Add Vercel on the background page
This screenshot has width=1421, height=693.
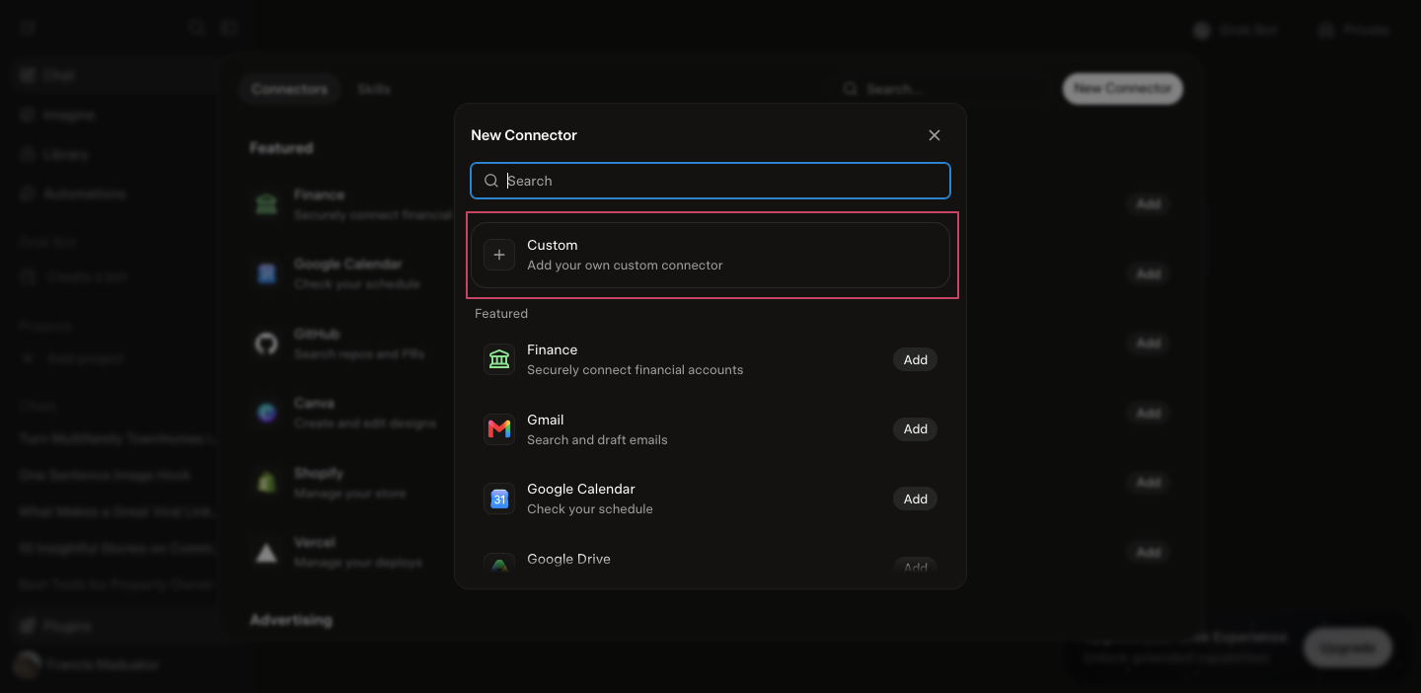[1148, 553]
